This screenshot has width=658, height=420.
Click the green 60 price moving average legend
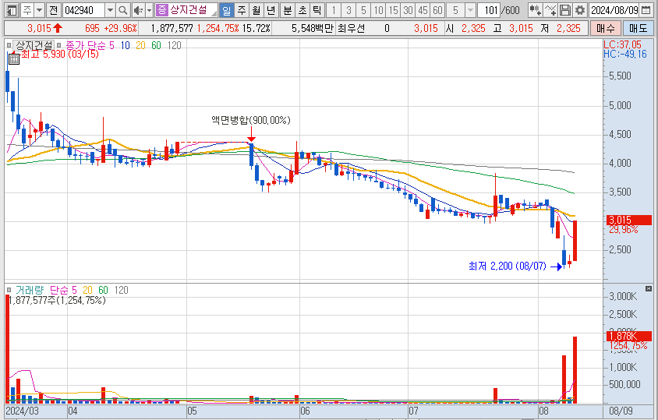click(x=156, y=45)
